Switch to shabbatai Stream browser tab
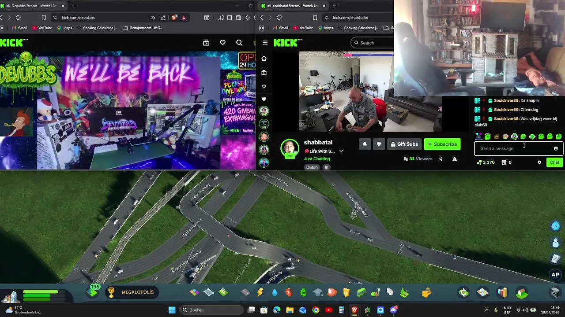Screen dimensions: 565x317 click(x=294, y=6)
